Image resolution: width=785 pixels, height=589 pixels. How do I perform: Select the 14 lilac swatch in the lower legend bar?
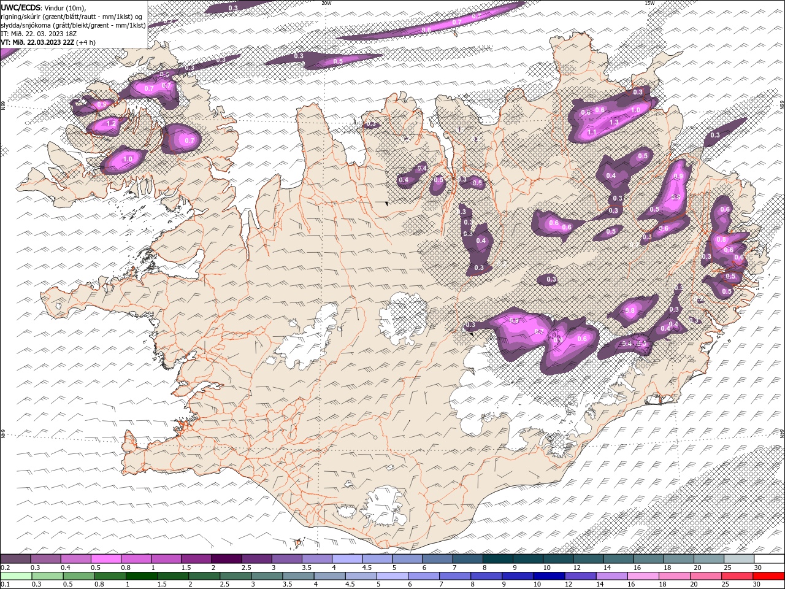[612, 576]
